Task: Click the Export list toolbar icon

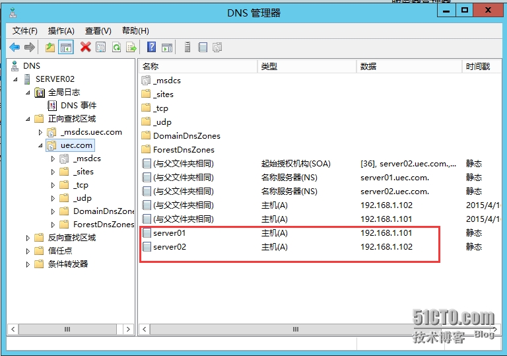Action: point(131,48)
